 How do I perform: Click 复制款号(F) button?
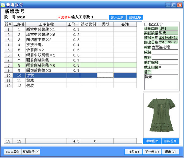31,152
